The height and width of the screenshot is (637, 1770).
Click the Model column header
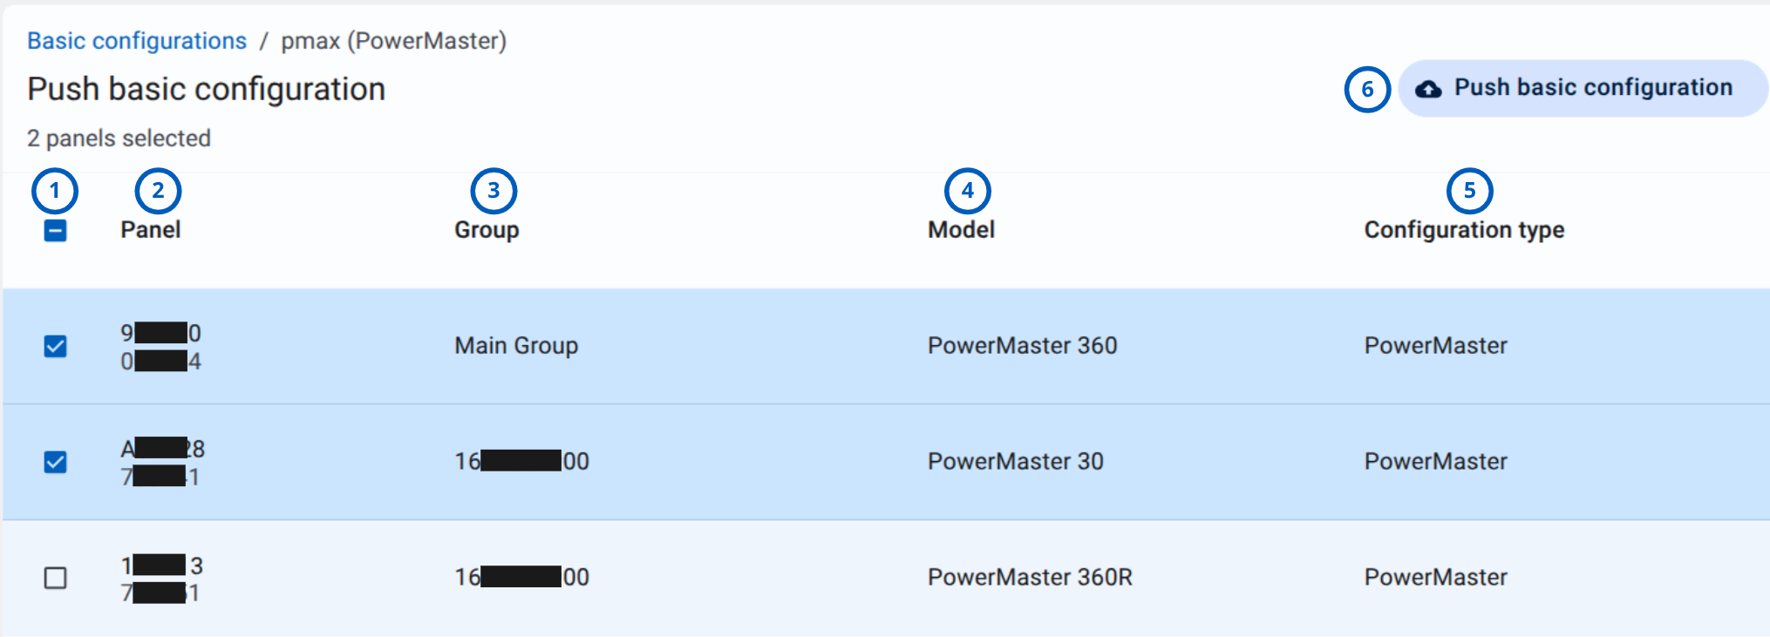tap(961, 230)
